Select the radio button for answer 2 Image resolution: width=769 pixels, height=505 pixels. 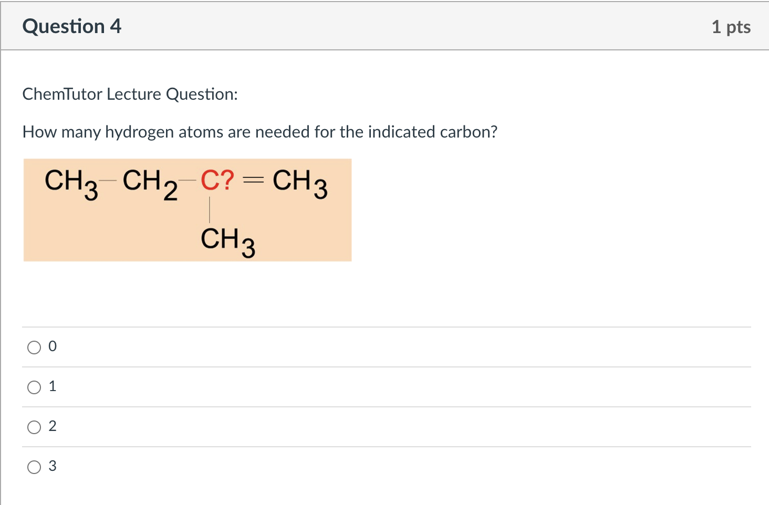point(34,427)
